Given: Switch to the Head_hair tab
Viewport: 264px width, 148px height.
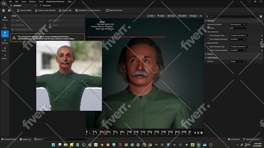Looking at the screenshot, I should [x=47, y=5].
